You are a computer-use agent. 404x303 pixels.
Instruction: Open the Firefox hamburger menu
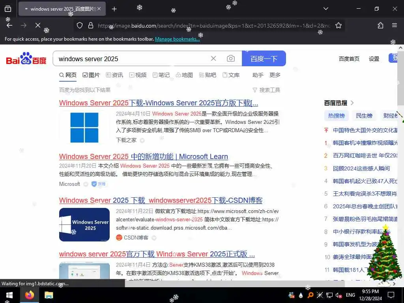point(394,25)
